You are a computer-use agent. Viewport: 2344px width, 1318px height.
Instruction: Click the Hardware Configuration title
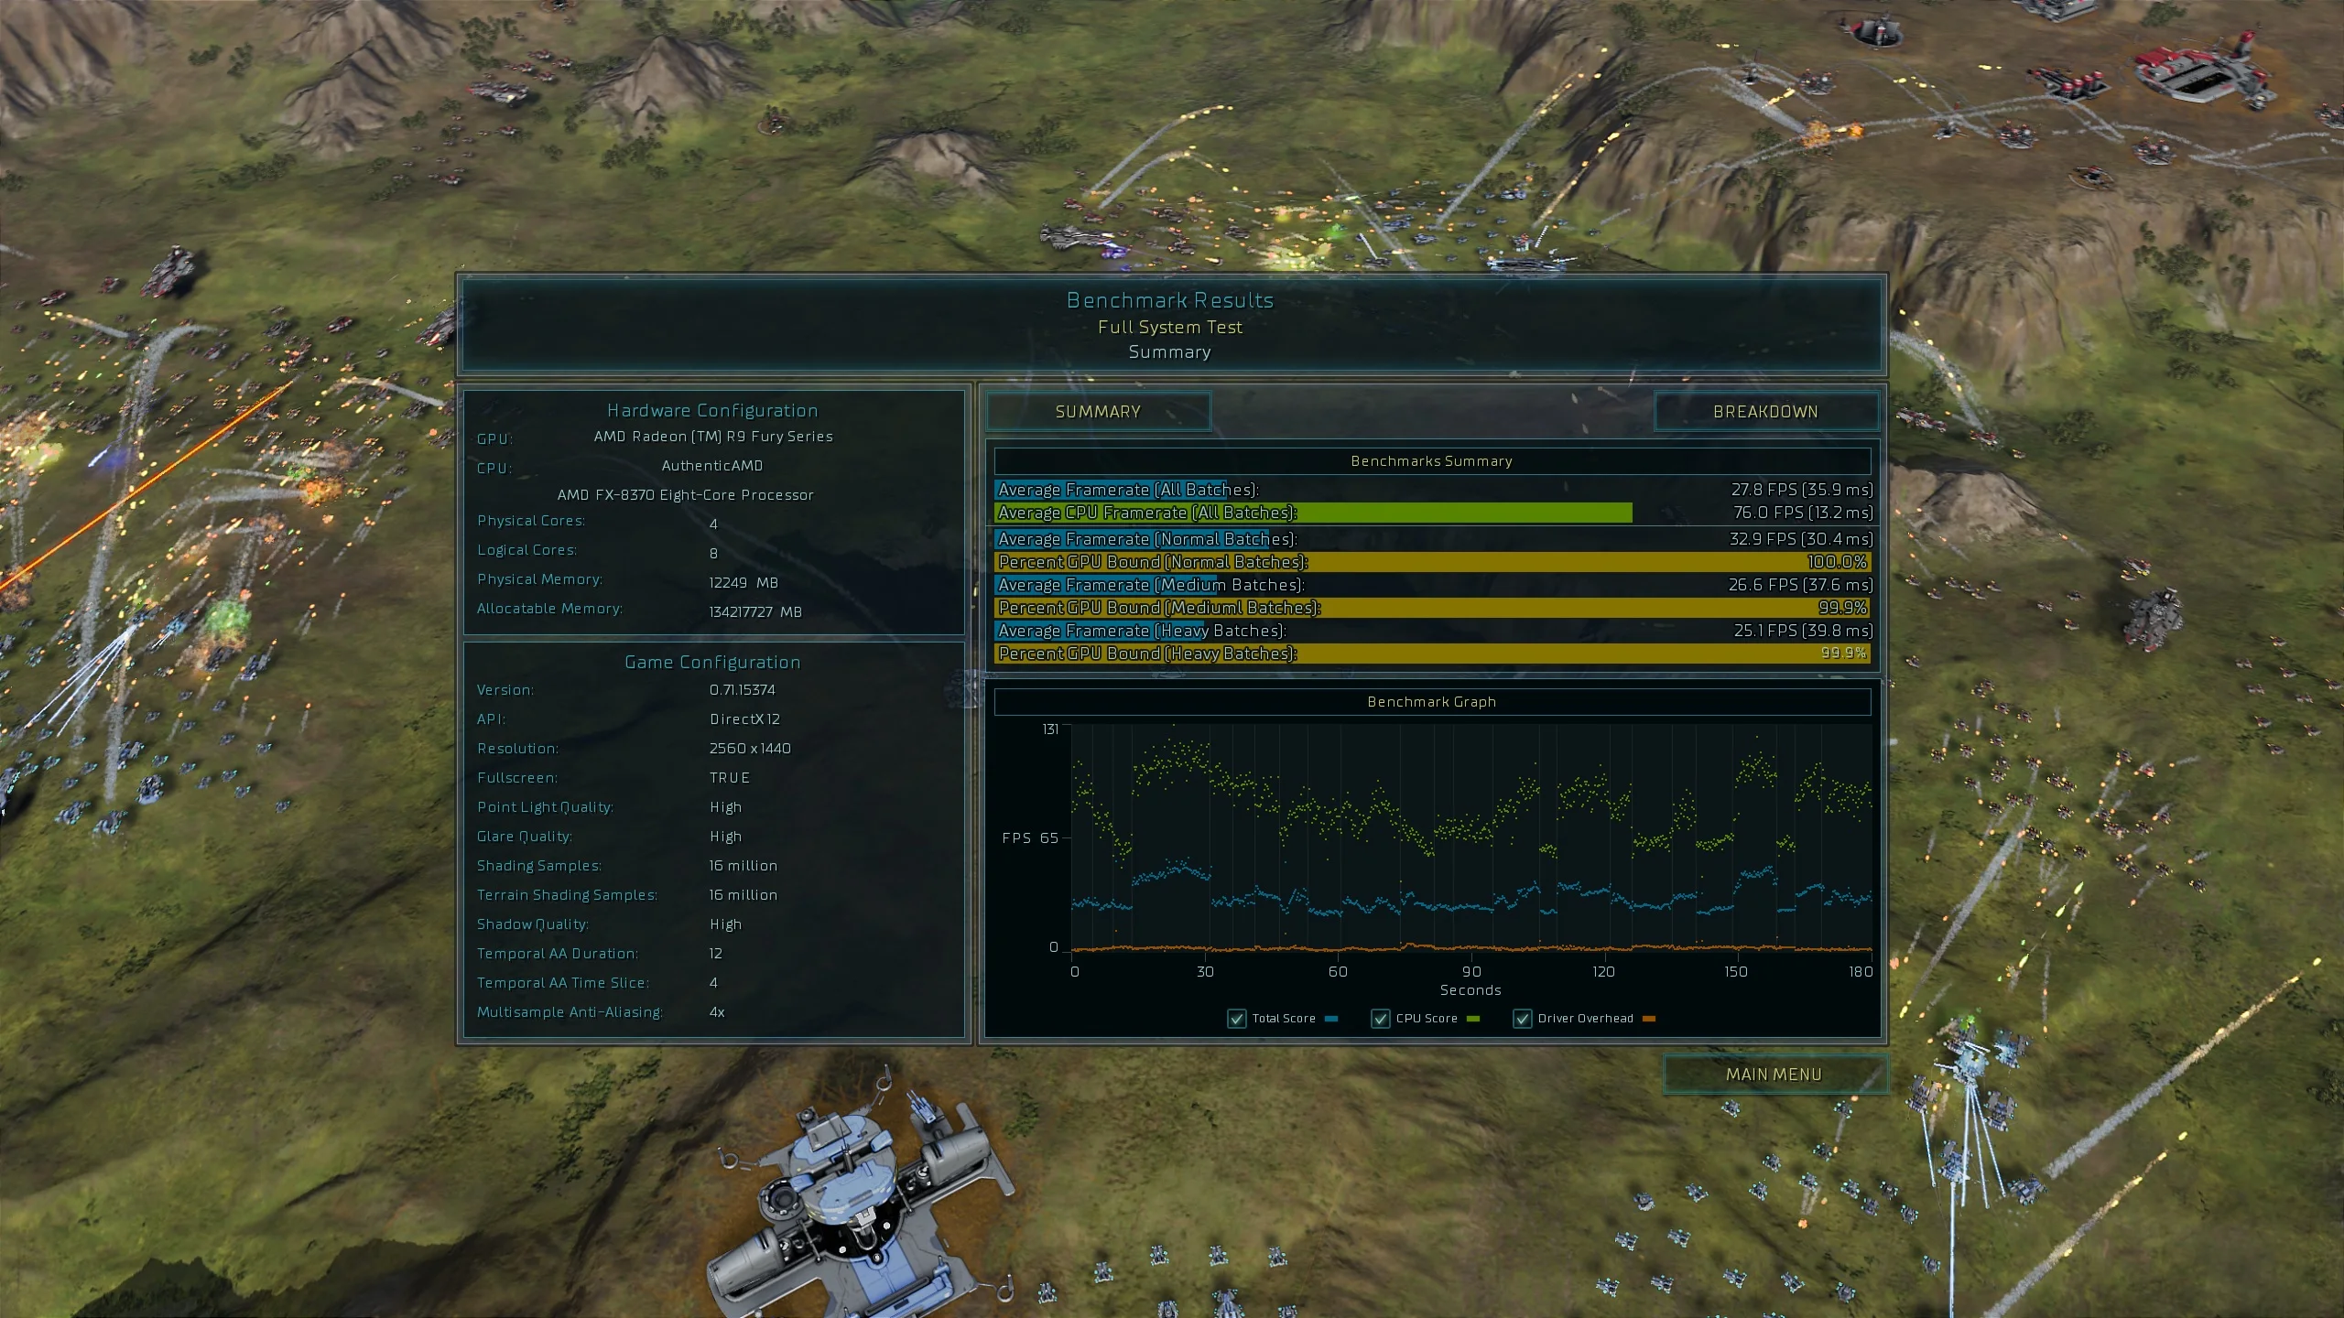coord(712,411)
